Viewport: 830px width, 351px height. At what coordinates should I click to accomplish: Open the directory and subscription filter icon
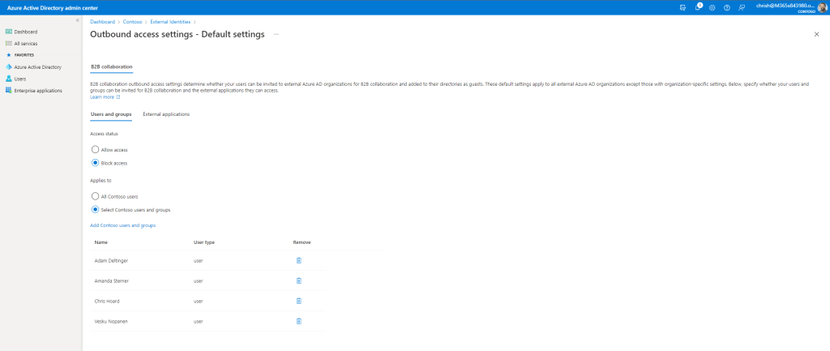(683, 7)
